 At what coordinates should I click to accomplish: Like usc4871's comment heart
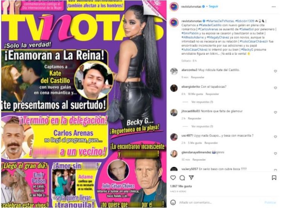click(x=275, y=137)
